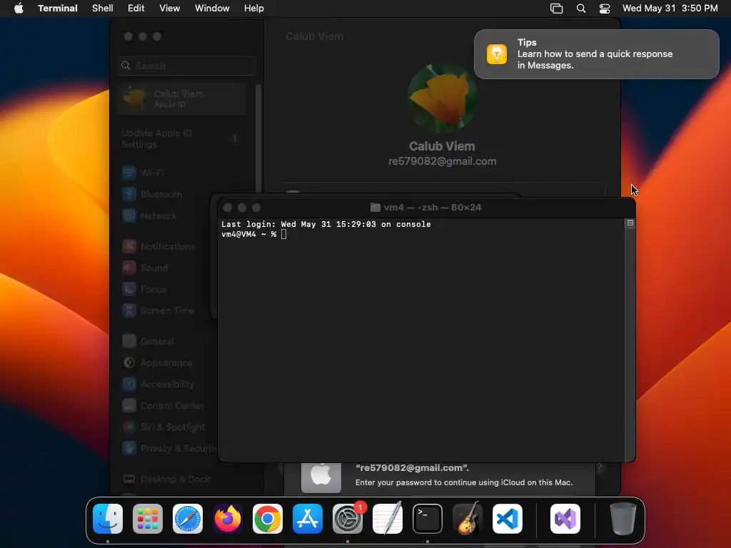Open TextEdit from the dock

pyautogui.click(x=388, y=519)
